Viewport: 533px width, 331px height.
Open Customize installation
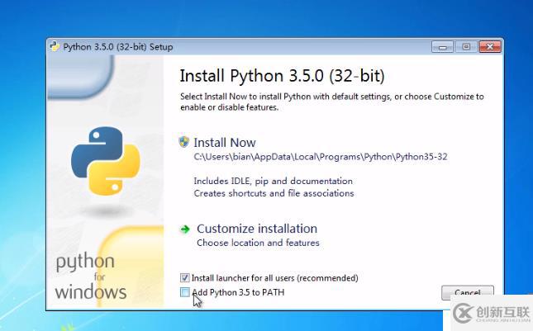[257, 229]
